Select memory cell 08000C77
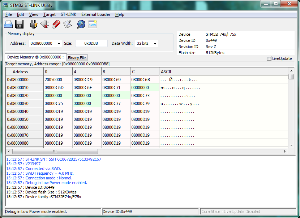 click(x=116, y=104)
